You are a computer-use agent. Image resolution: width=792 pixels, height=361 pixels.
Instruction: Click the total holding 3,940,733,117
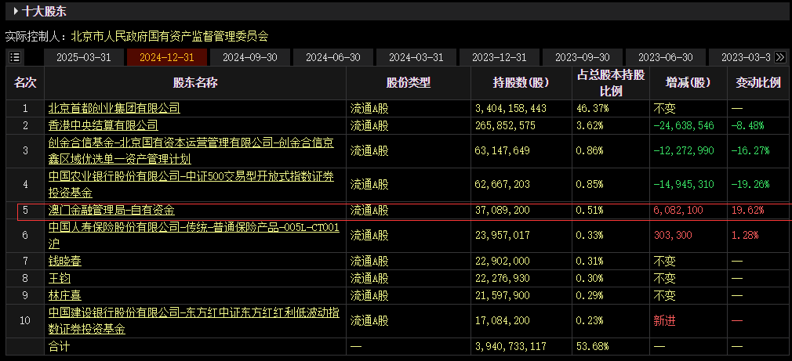coord(511,346)
